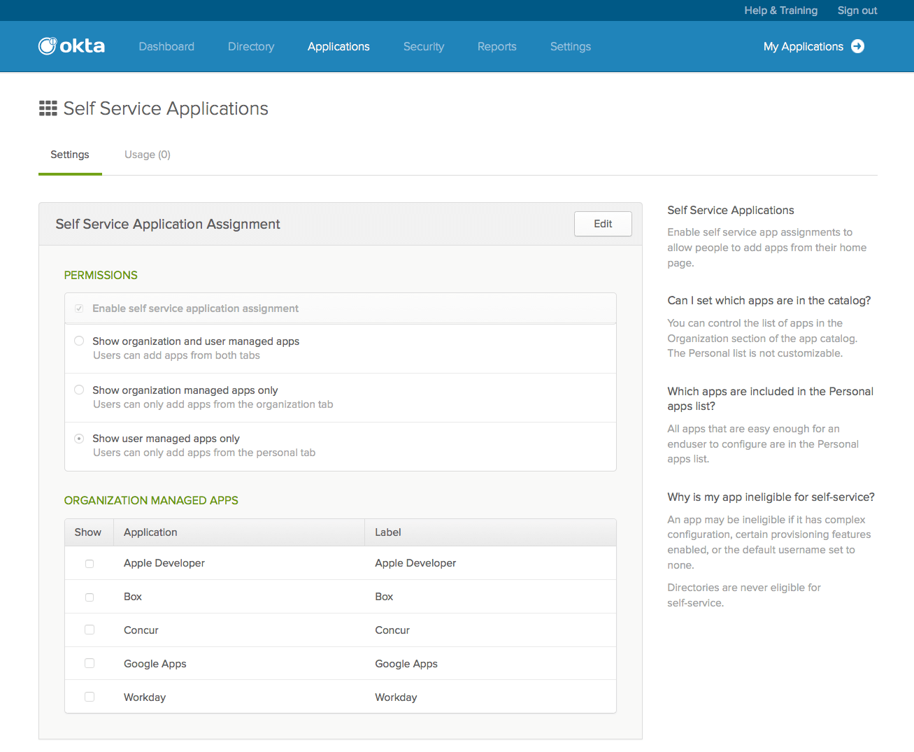Go to the Security menu
This screenshot has height=752, width=914.
(x=423, y=47)
